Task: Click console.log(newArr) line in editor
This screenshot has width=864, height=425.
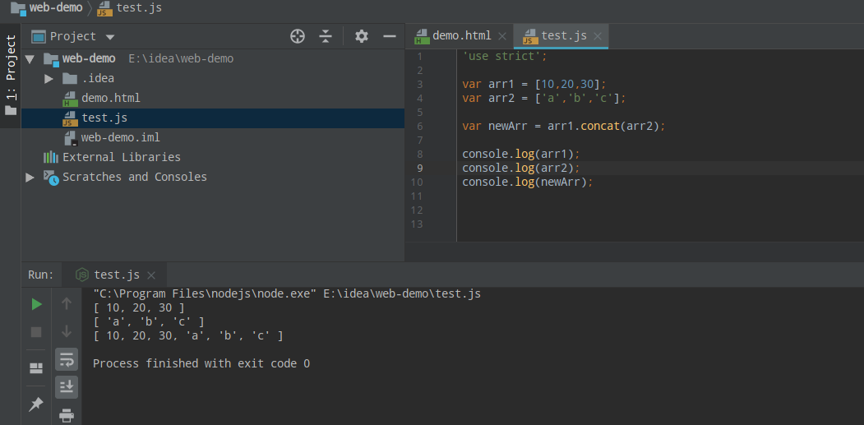Action: pos(527,182)
